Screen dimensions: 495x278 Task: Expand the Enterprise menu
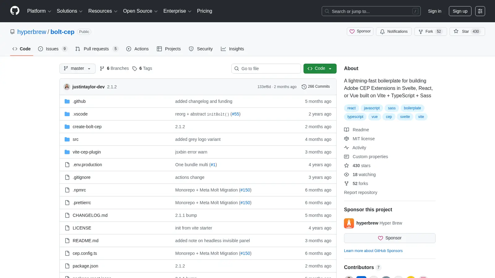pyautogui.click(x=177, y=11)
